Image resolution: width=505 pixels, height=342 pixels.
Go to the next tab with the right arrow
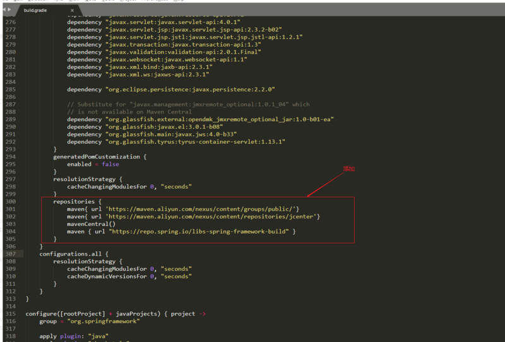(x=9, y=9)
